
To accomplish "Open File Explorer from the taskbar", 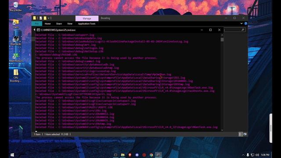I will pyautogui.click(x=123, y=155).
